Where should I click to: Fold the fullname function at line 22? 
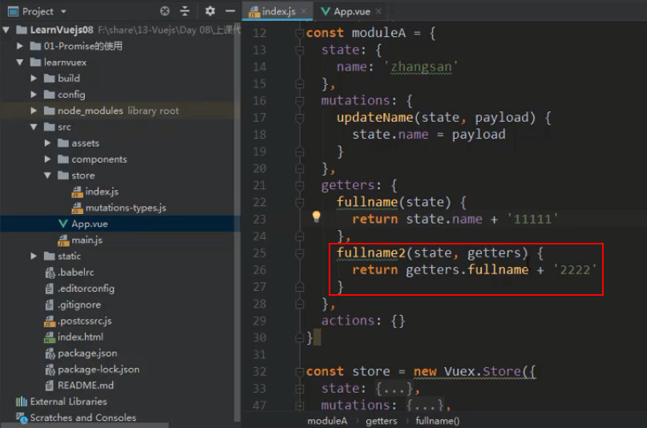pyautogui.click(x=300, y=202)
